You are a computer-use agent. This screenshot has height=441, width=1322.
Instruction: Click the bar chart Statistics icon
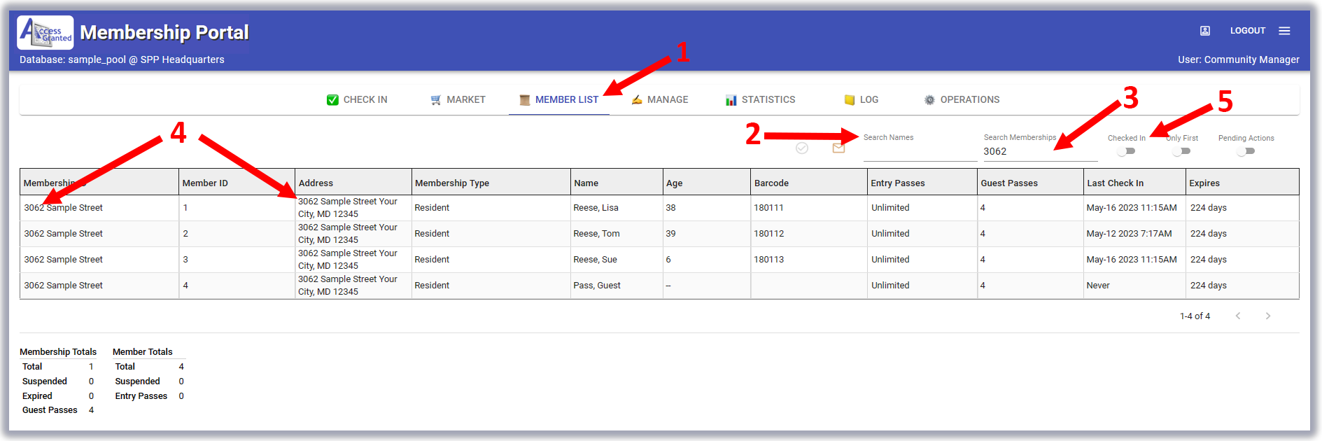(731, 100)
